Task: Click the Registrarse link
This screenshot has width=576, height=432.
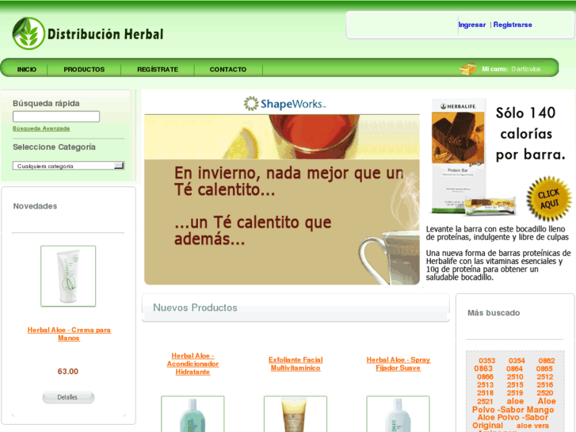Action: (513, 25)
